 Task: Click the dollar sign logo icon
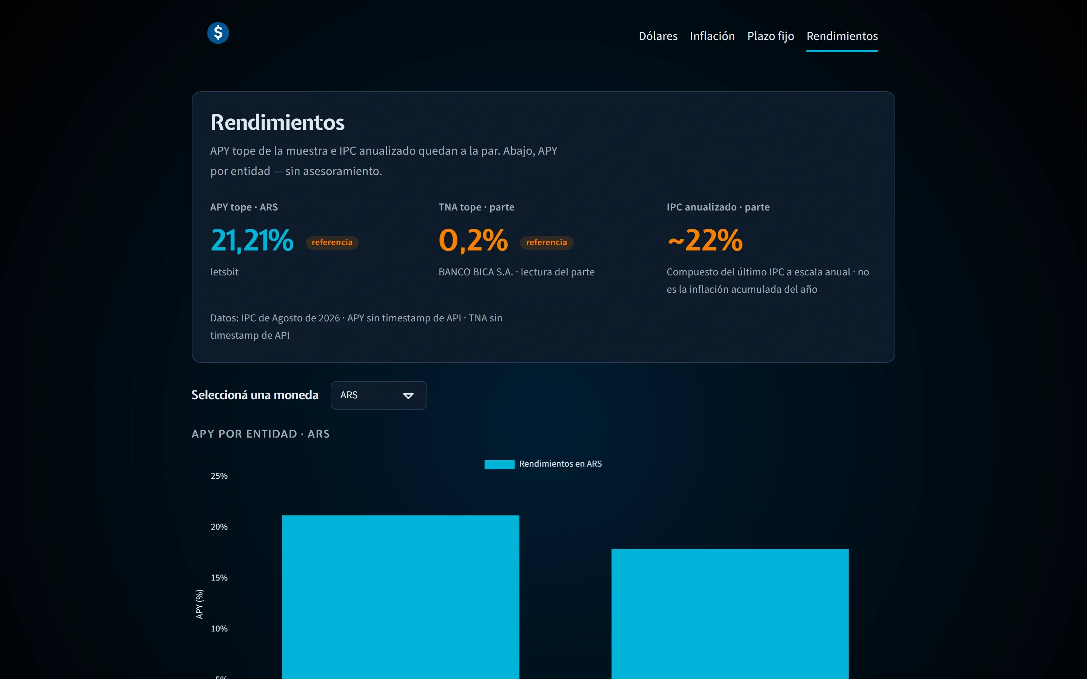click(x=218, y=33)
